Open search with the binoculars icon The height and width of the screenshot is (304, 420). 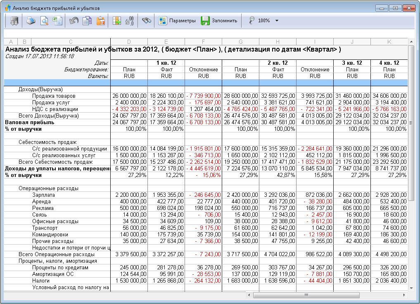(x=146, y=21)
